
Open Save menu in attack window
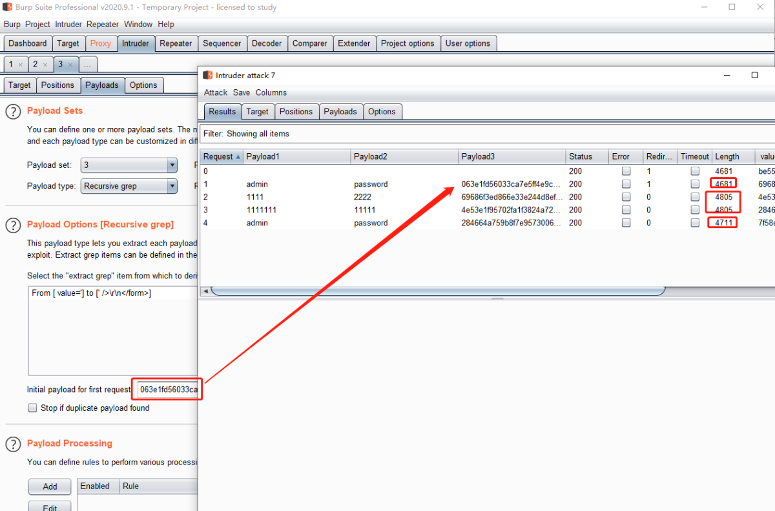coord(242,92)
